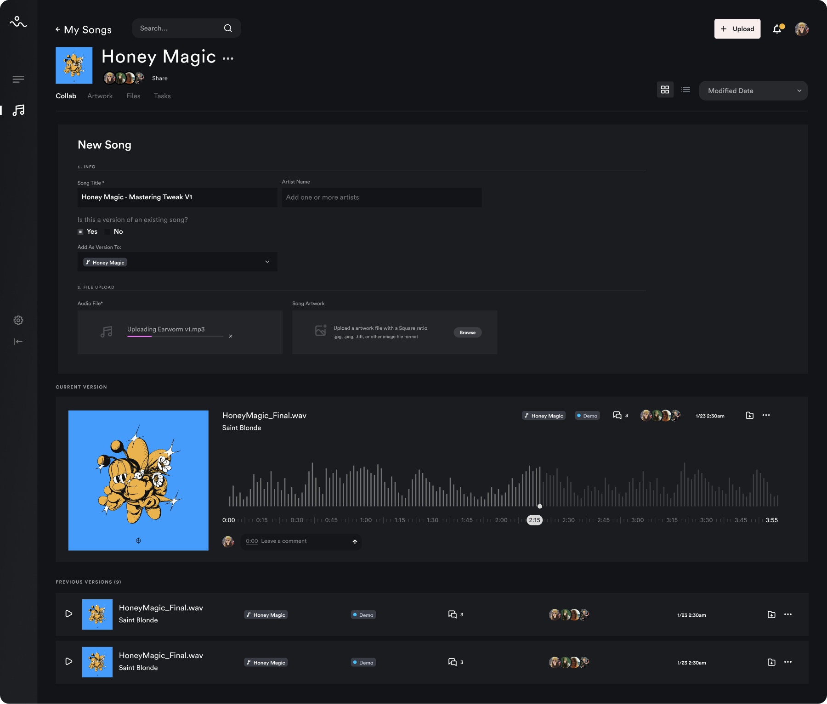Open the notifications bell
Screen dimensions: 827x704
point(777,29)
